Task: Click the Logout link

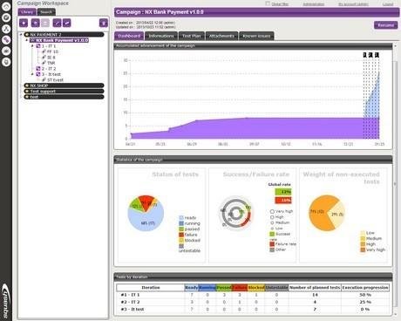Action: (x=388, y=4)
